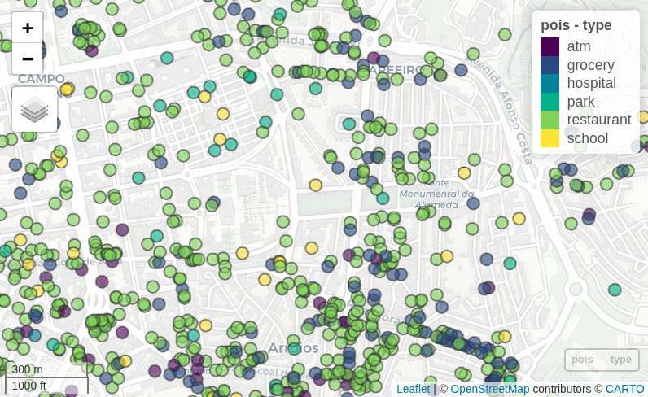The width and height of the screenshot is (648, 397).
Task: Pick the green park legend swatch
Action: (549, 102)
